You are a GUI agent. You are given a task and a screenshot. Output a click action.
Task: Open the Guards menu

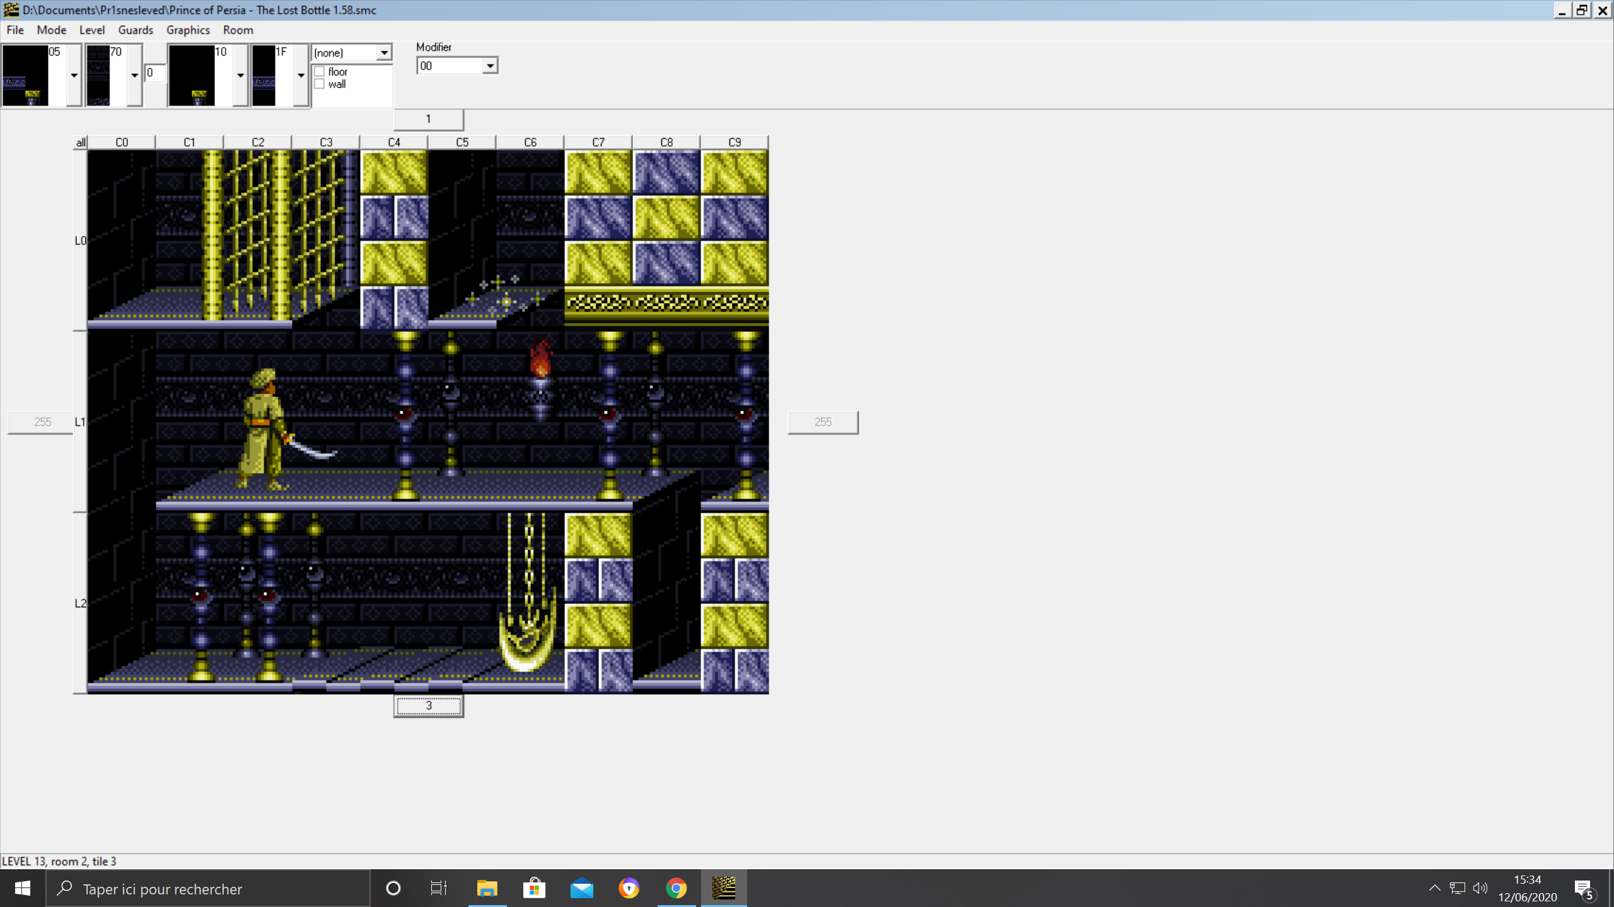tap(136, 30)
